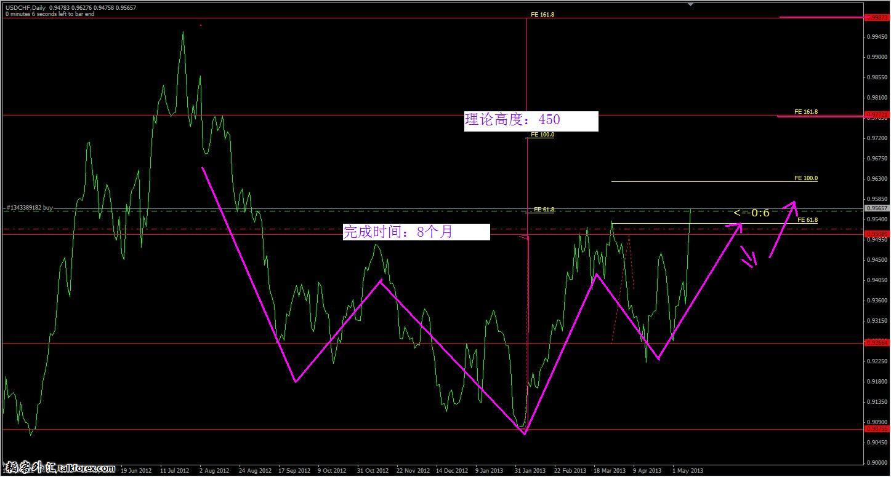Click the 0.90450 price scale label
The height and width of the screenshot is (477, 891).
coord(877,443)
